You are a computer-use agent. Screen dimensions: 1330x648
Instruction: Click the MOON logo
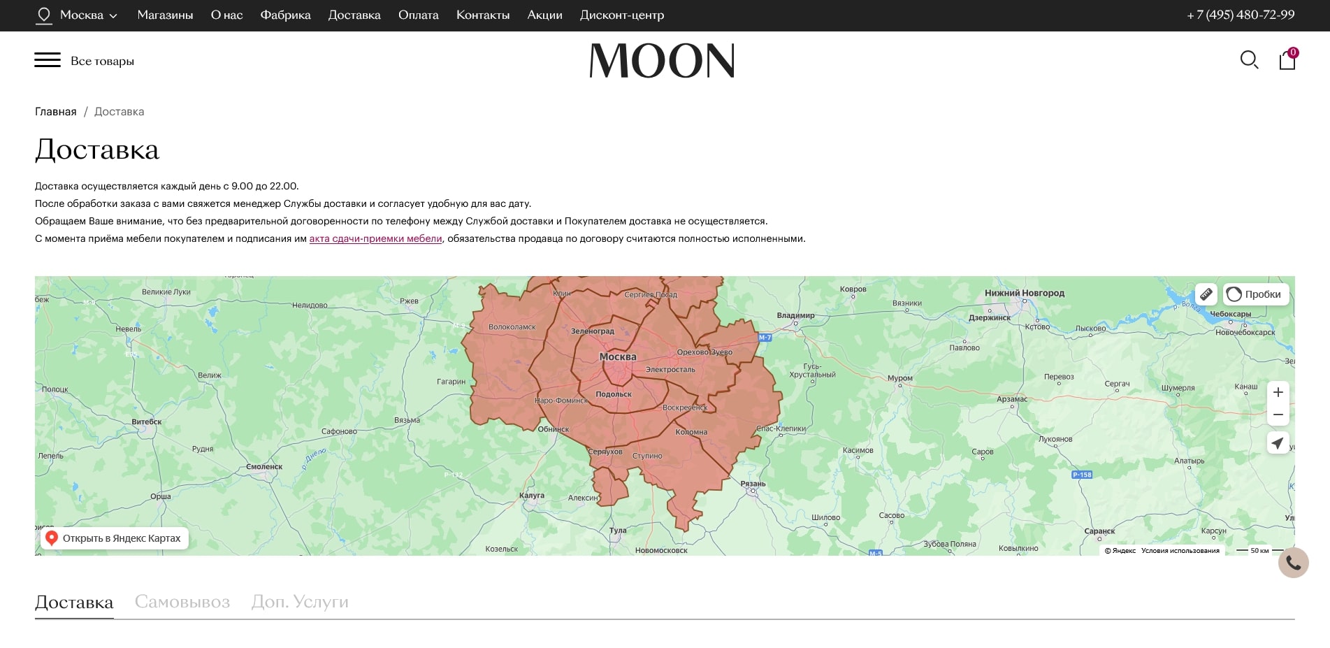pyautogui.click(x=662, y=61)
